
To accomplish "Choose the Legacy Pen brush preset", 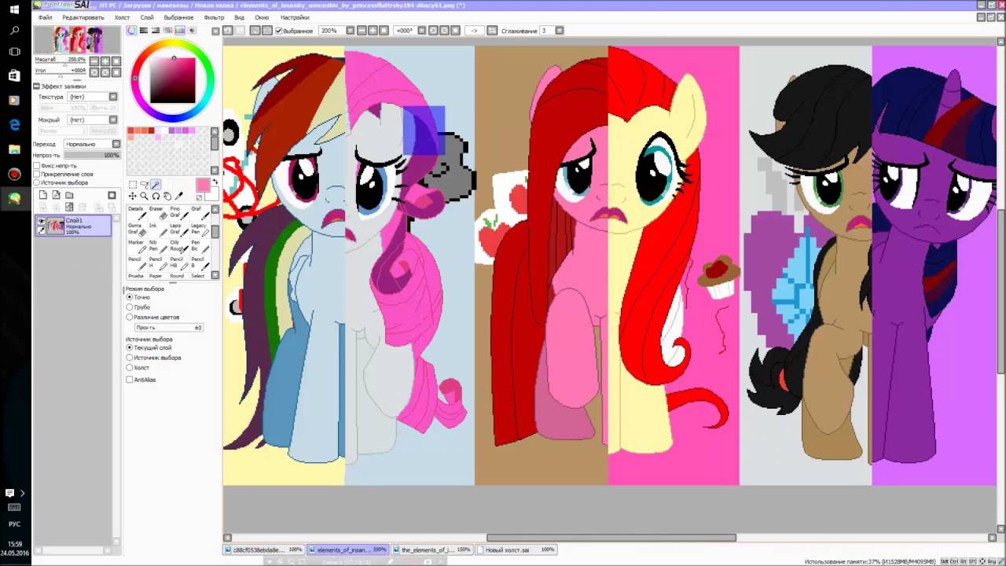I will [x=200, y=230].
